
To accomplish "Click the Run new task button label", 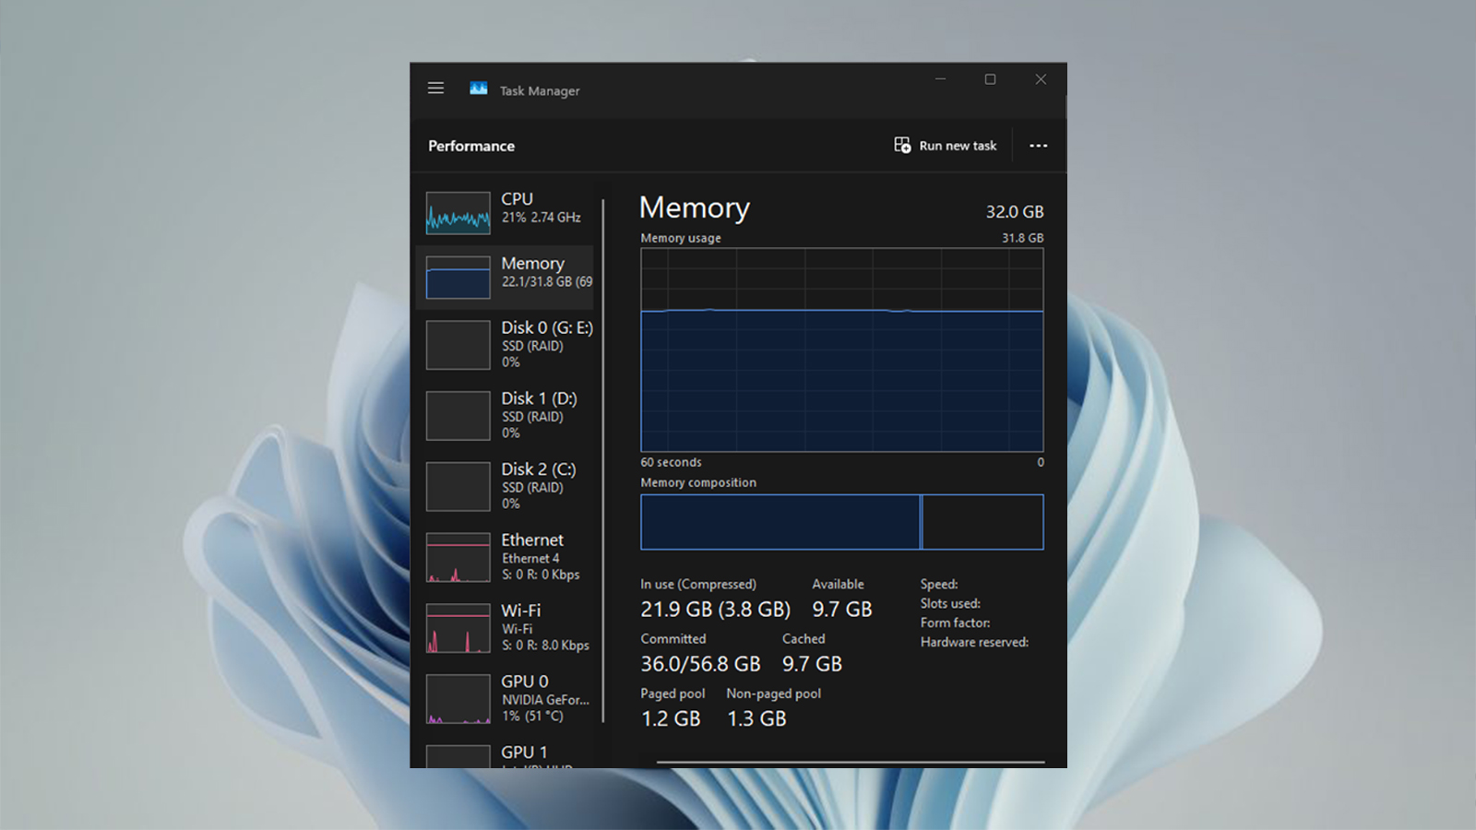I will (x=958, y=146).
